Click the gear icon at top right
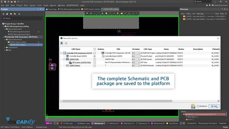 click(x=210, y=5)
